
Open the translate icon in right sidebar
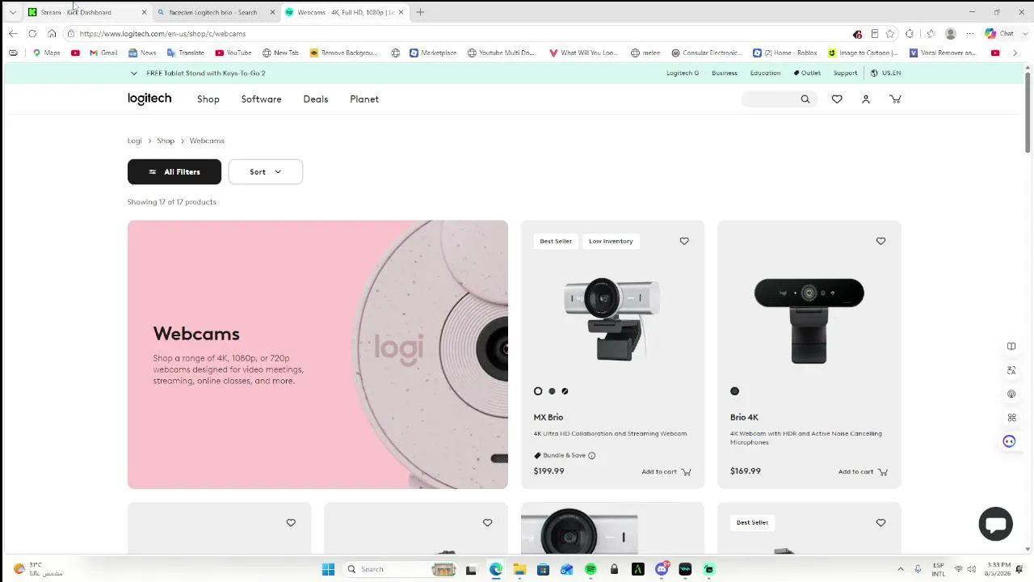[1011, 370]
